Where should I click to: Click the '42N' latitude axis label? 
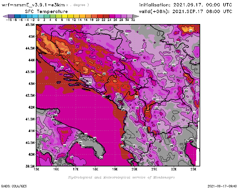tap(31, 107)
